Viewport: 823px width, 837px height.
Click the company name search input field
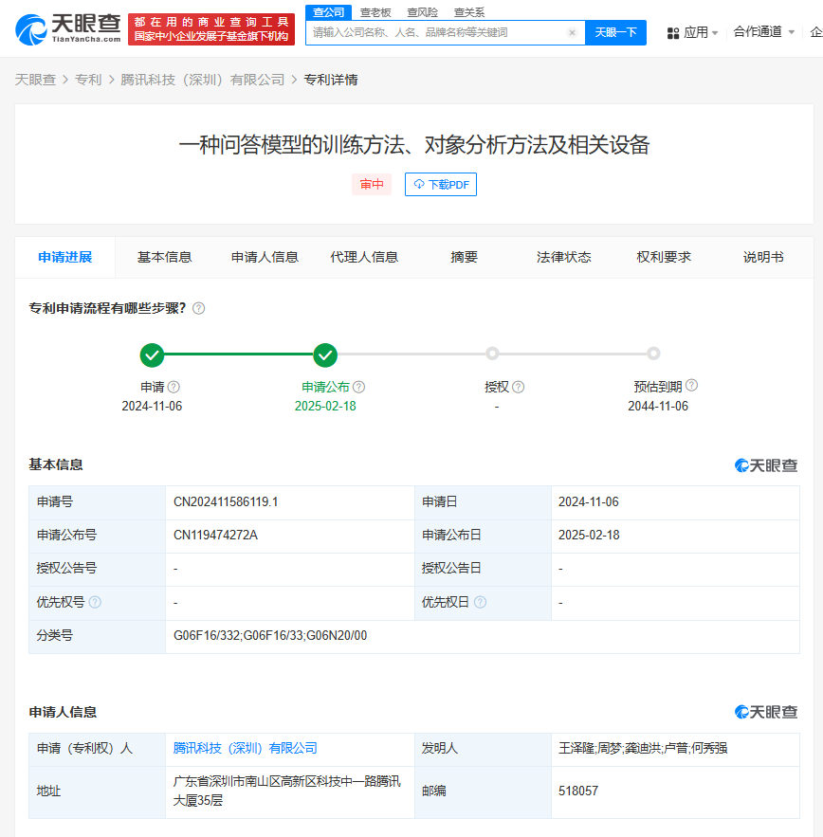pyautogui.click(x=436, y=32)
